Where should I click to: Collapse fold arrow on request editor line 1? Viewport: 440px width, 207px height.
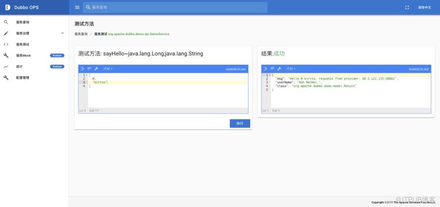87,75
